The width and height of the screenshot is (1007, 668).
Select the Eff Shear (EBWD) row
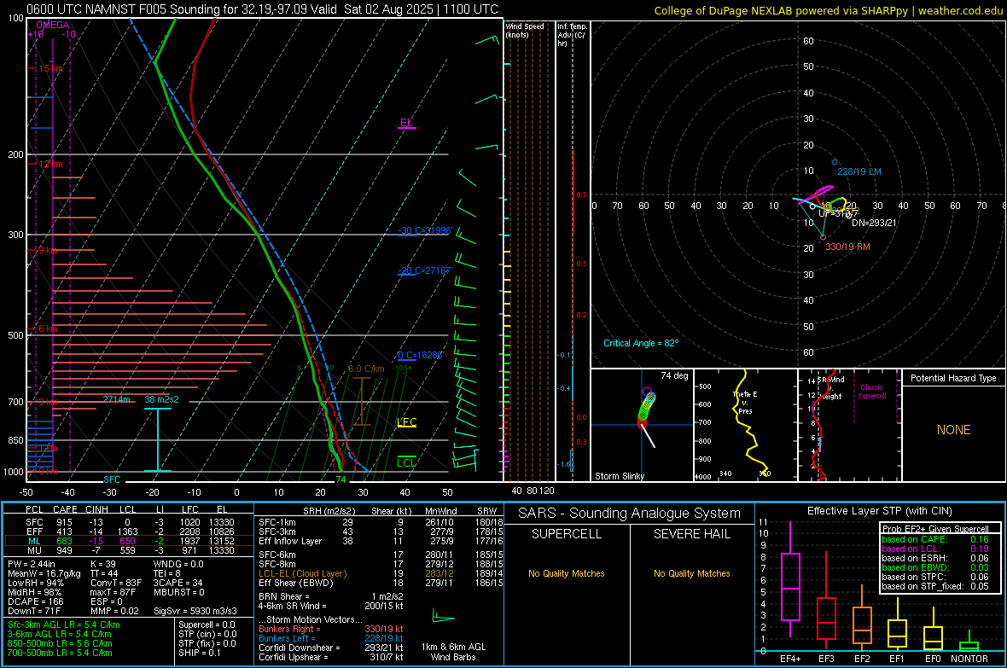[381, 583]
